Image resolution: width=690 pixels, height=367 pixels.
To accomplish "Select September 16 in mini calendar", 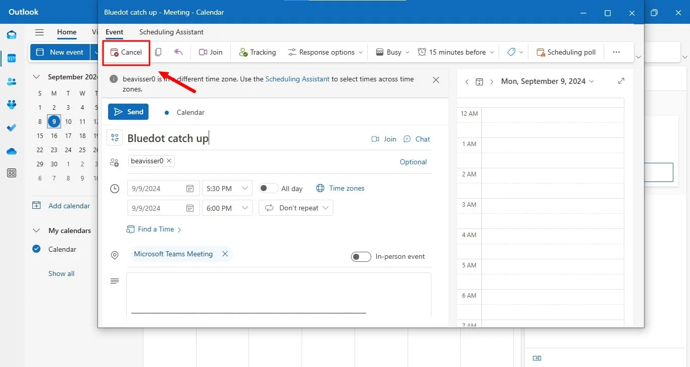I will click(54, 135).
